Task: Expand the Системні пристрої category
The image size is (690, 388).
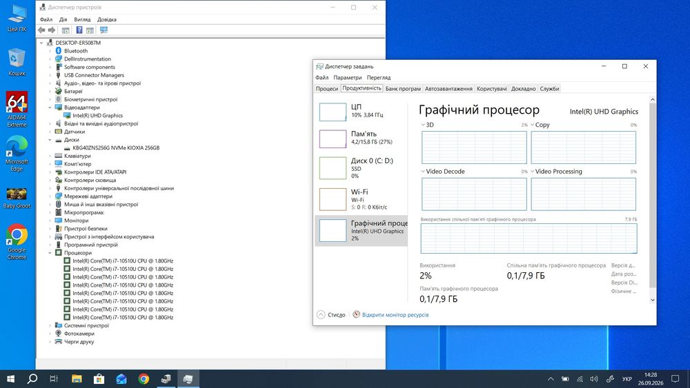Action: [x=50, y=325]
